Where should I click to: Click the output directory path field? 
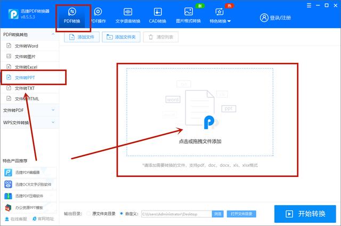click(176, 214)
